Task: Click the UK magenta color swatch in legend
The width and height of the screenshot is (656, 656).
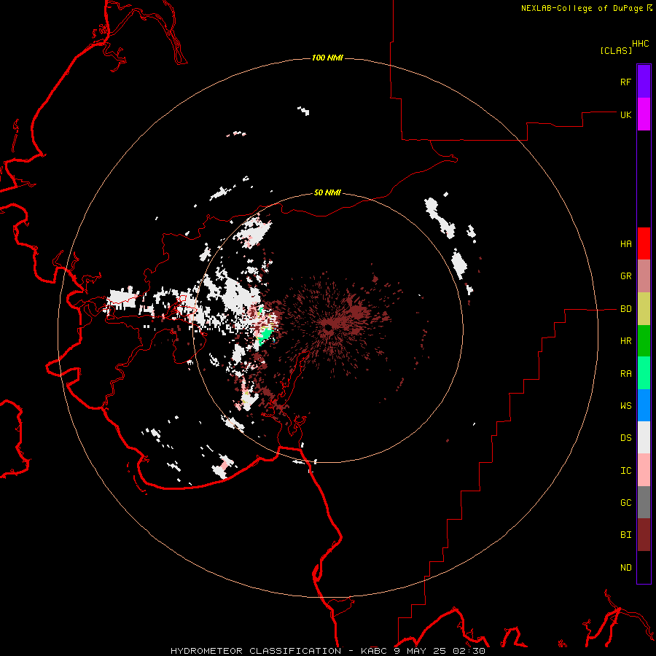Action: (x=644, y=114)
